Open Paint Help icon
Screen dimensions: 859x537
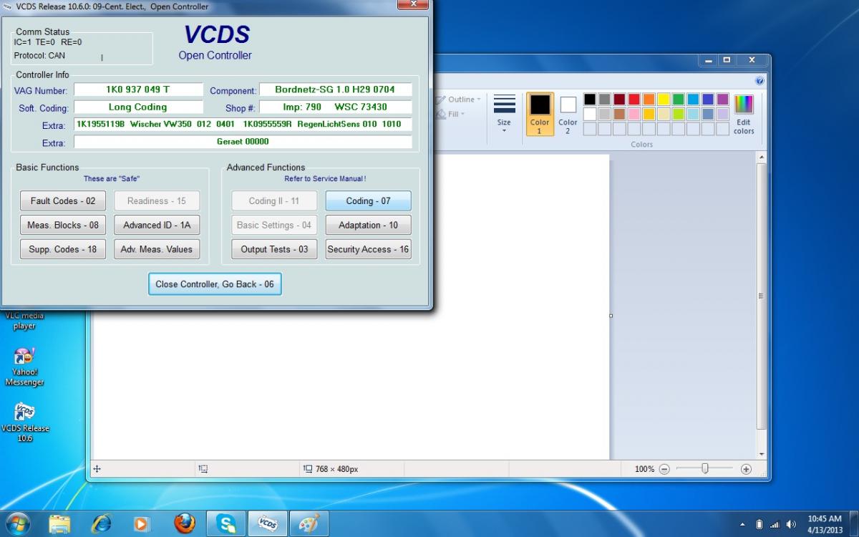pyautogui.click(x=759, y=81)
